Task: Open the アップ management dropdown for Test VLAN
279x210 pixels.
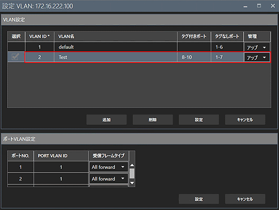Action: pos(256,58)
